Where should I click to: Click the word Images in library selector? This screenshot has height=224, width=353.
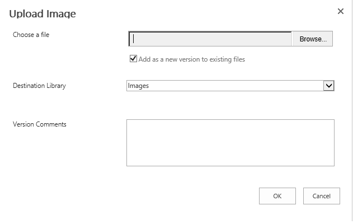pos(138,86)
